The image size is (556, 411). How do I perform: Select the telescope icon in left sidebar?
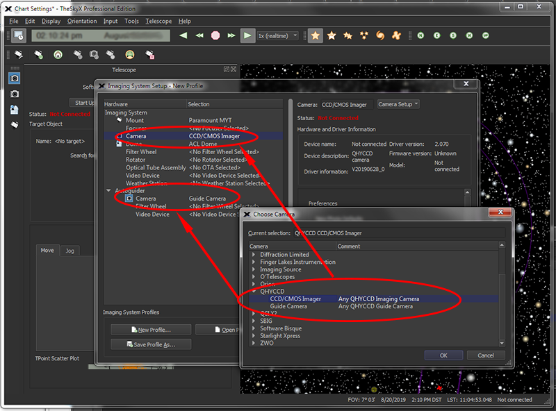pyautogui.click(x=15, y=125)
